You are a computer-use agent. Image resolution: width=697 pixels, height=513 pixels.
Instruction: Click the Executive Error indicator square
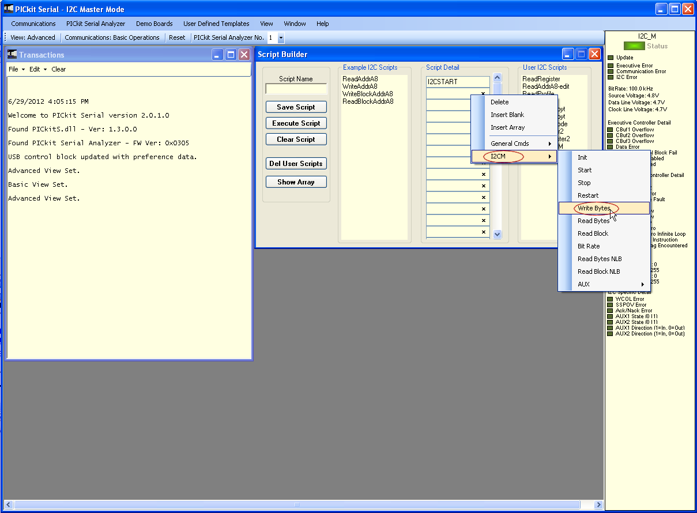[611, 66]
